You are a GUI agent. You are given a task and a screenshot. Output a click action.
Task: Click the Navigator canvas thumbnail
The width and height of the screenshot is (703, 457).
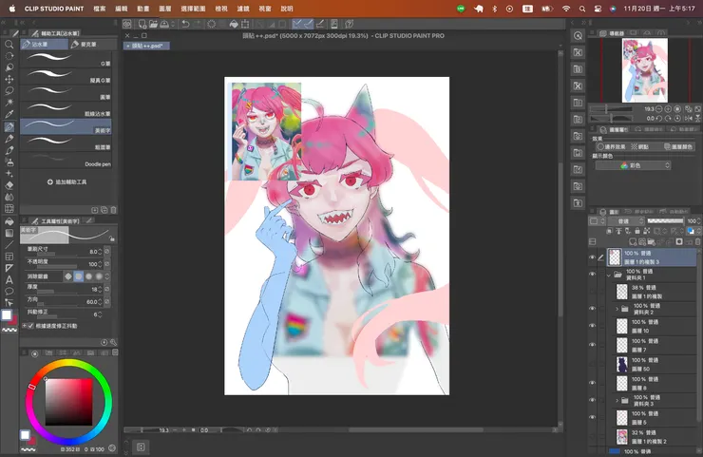tap(645, 70)
